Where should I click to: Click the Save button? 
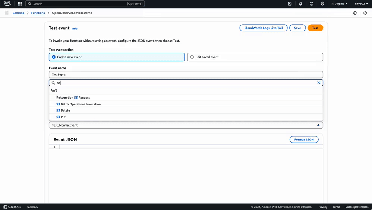pyautogui.click(x=297, y=28)
